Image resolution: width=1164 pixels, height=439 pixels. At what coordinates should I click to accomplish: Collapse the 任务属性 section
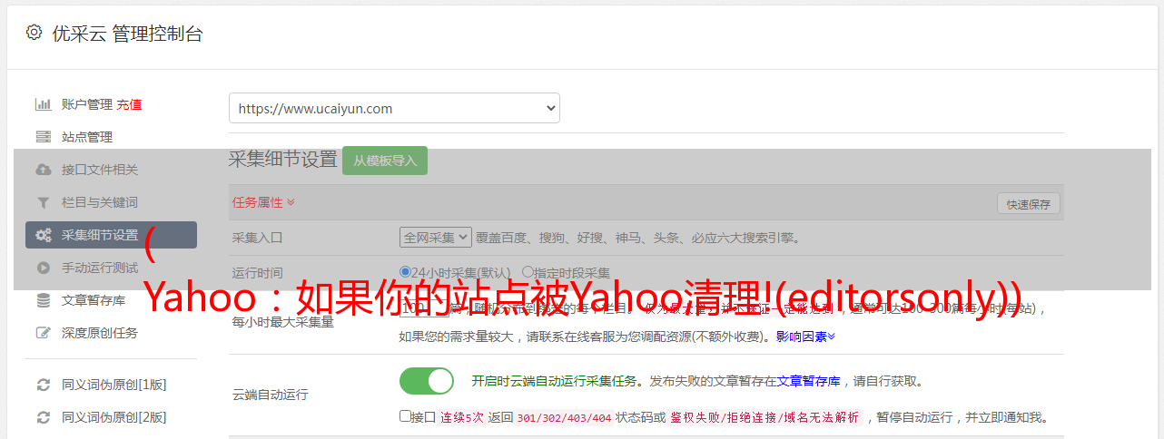click(263, 202)
